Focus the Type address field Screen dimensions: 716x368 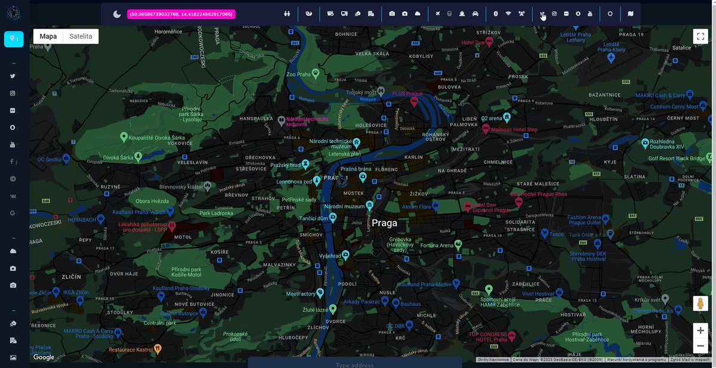pos(355,363)
